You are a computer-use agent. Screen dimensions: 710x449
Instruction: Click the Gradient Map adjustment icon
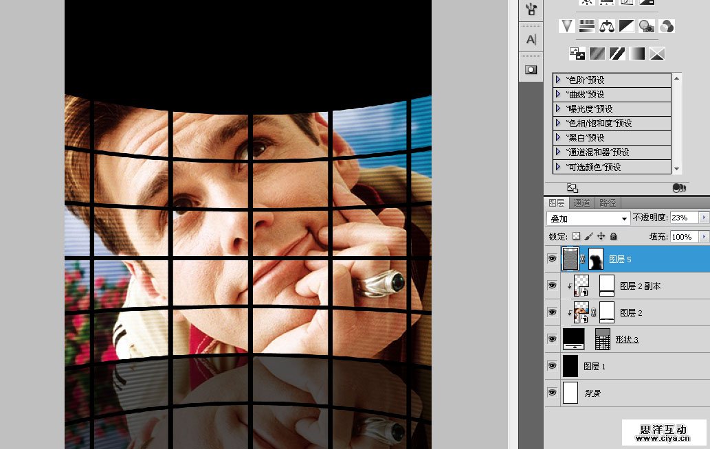pyautogui.click(x=637, y=53)
